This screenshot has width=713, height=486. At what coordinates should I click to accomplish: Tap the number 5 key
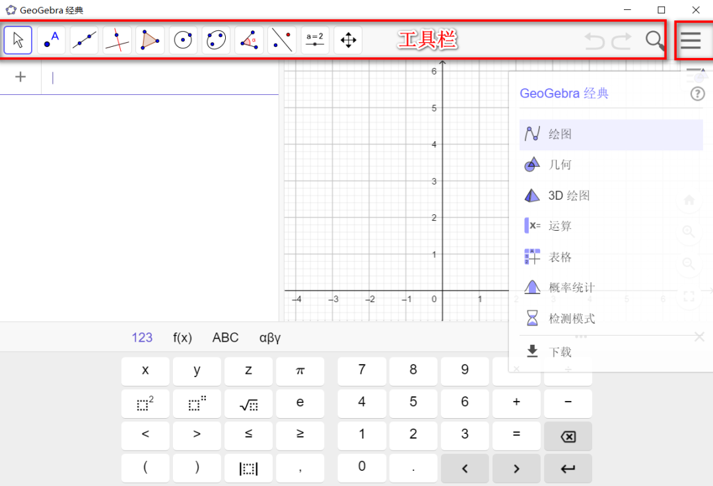(x=413, y=404)
